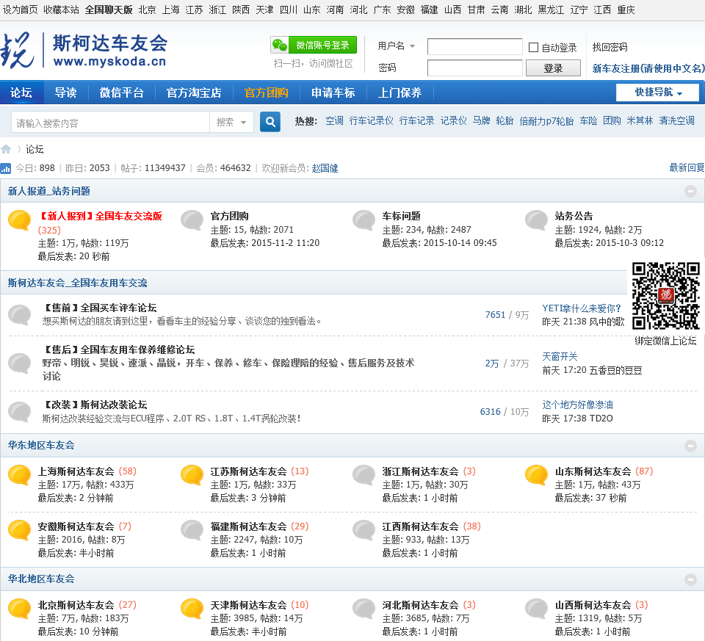The image size is (705, 641).
Task: Expand the 快捷导航 menu
Action: 657,93
